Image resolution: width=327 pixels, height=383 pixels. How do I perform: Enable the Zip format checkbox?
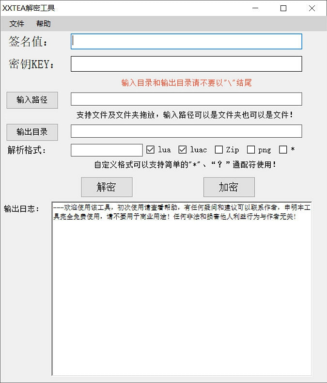pyautogui.click(x=219, y=150)
